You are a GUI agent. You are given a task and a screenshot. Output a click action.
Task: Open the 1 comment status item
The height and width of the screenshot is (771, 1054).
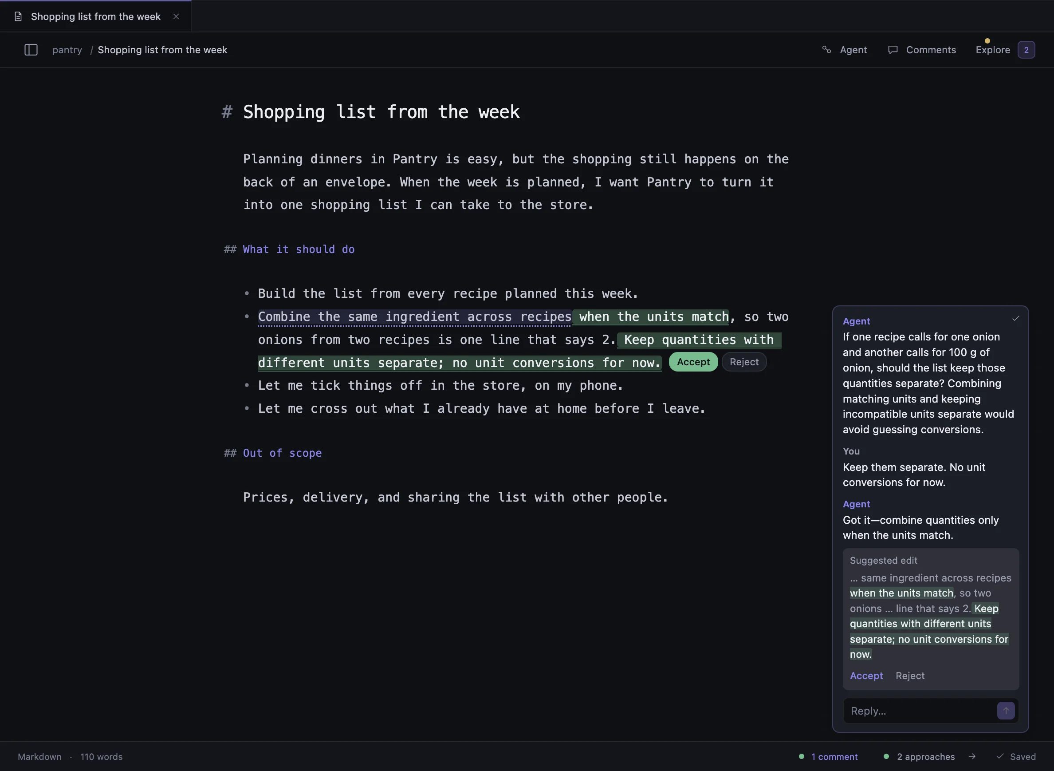[x=828, y=756]
